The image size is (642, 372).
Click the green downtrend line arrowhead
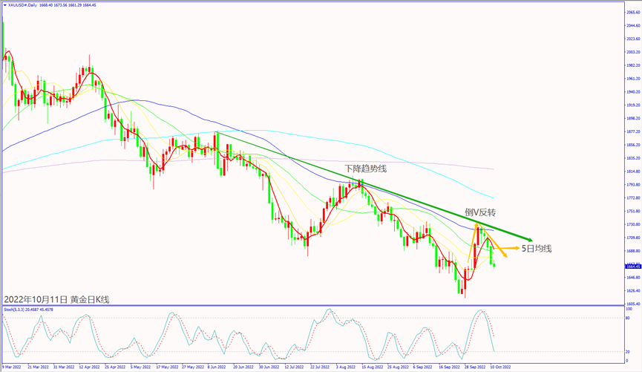point(530,238)
